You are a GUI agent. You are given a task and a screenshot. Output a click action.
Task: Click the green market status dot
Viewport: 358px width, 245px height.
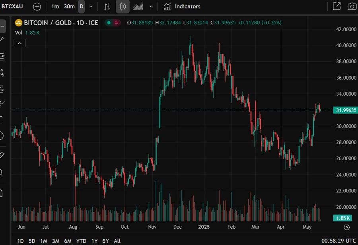click(109, 23)
